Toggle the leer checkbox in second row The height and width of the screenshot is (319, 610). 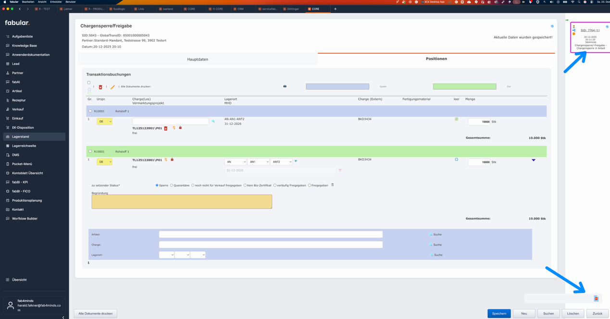tap(457, 159)
